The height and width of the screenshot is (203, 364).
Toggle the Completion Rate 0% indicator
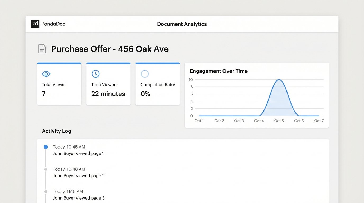(x=145, y=94)
